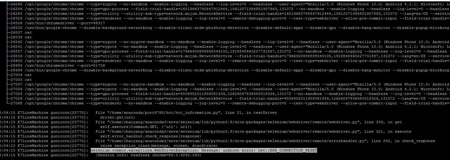This screenshot has height=160, width=450.
Task: Click the 26532 google-chrome disable-background-networking line
Action: tap(229, 27)
